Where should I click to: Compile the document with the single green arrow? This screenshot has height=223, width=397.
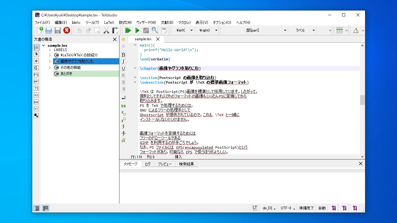click(x=137, y=30)
